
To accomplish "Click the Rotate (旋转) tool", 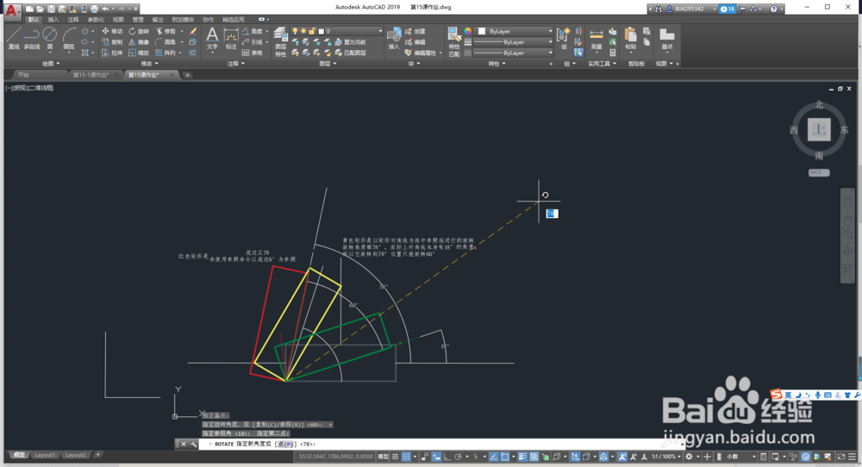I will pos(139,31).
